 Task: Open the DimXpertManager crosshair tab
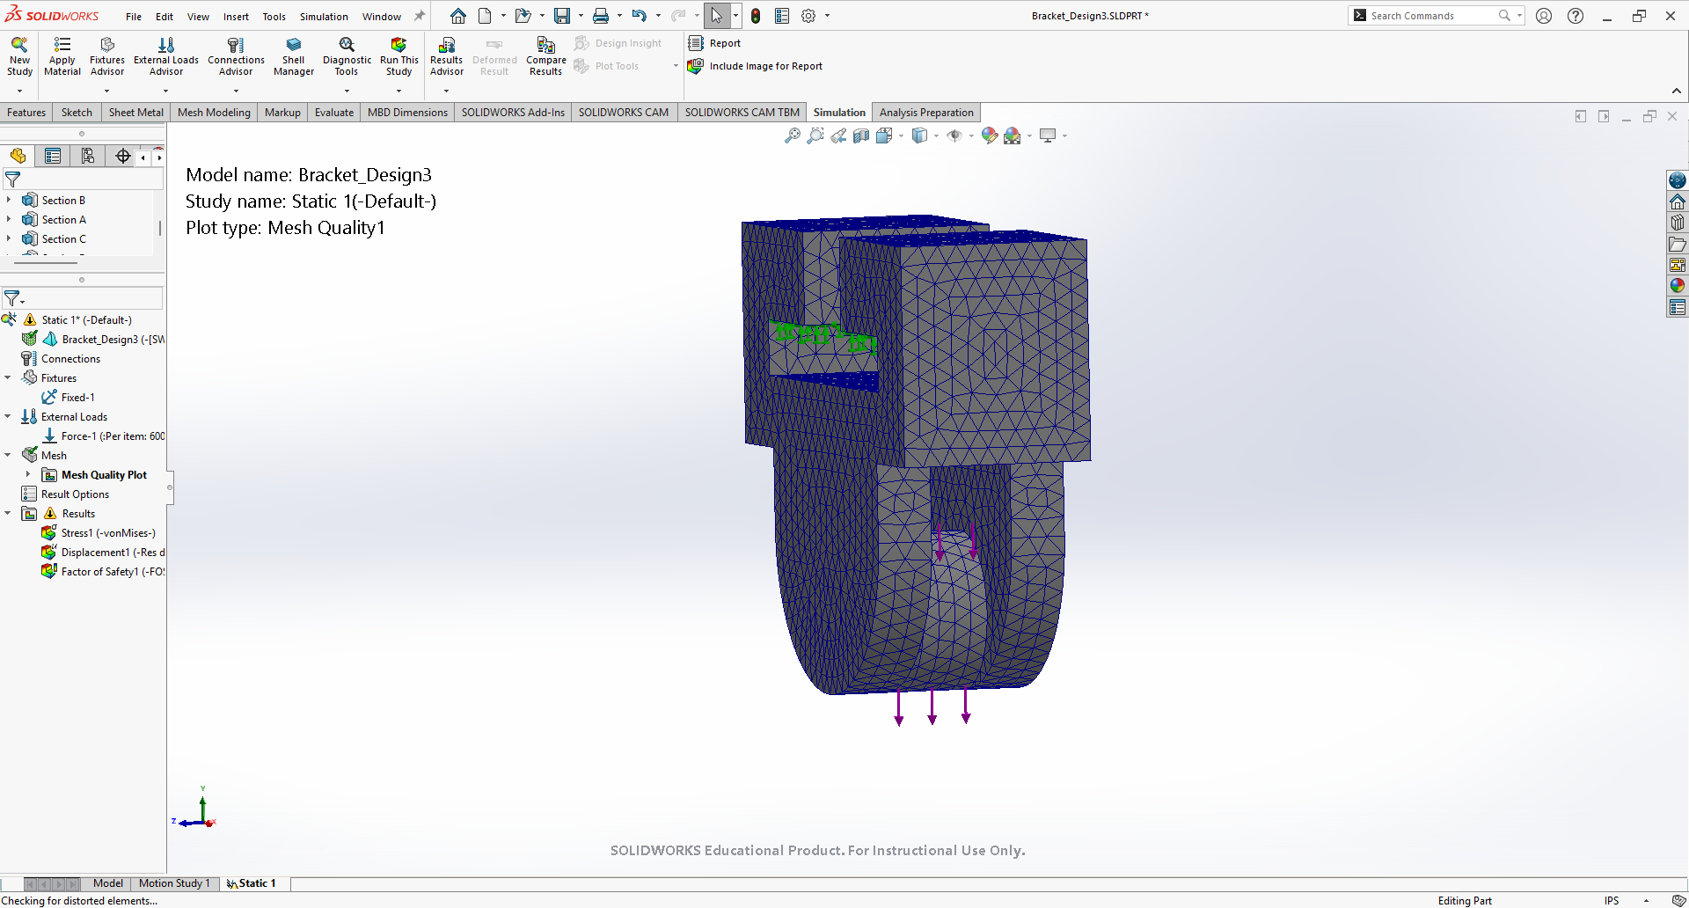(x=123, y=157)
